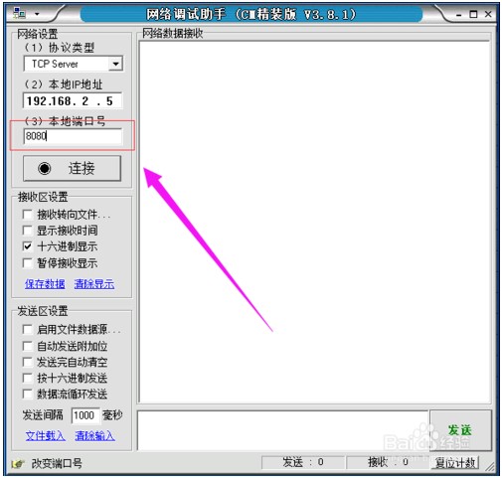Enable 启用文件数据源 checkbox

point(28,329)
